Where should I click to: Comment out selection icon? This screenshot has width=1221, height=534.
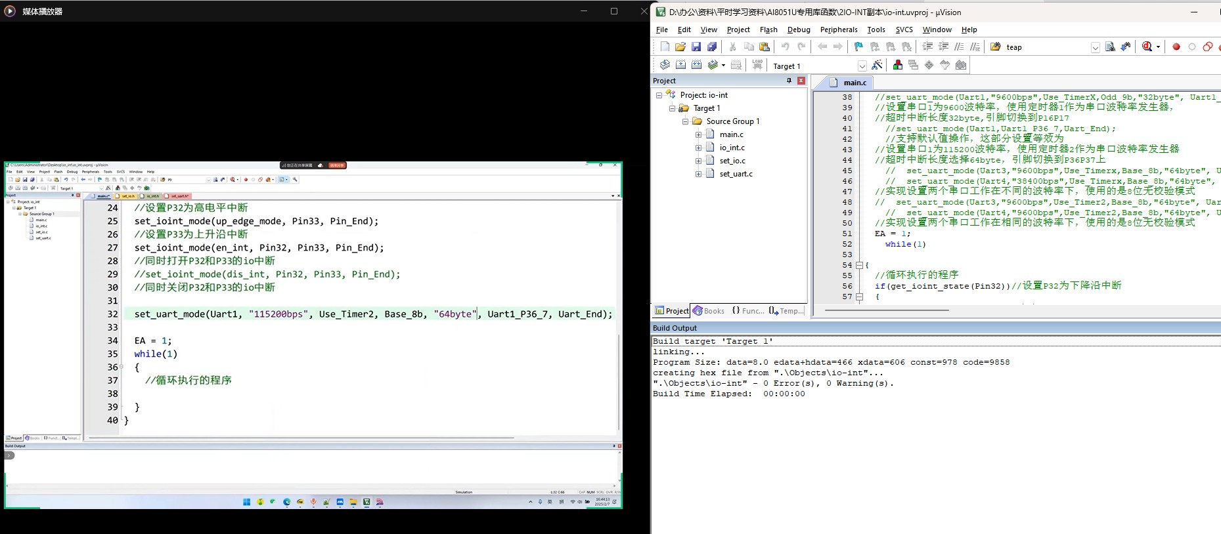959,47
